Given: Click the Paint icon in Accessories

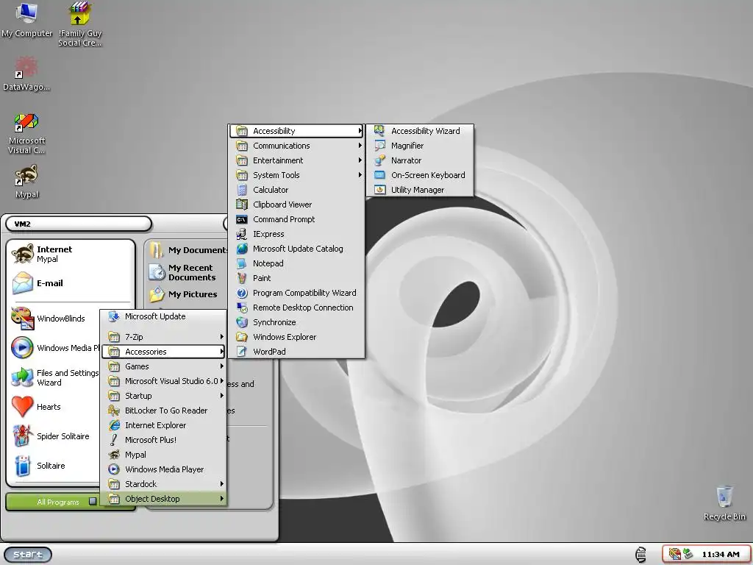Looking at the screenshot, I should pyautogui.click(x=242, y=278).
